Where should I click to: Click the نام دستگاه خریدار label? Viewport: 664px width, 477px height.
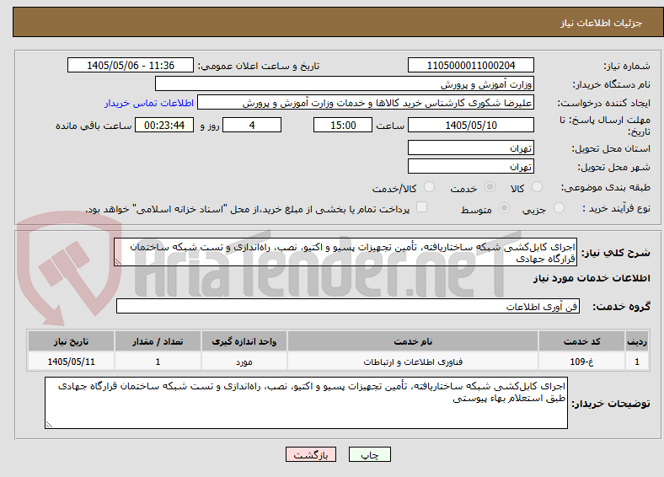click(x=611, y=85)
